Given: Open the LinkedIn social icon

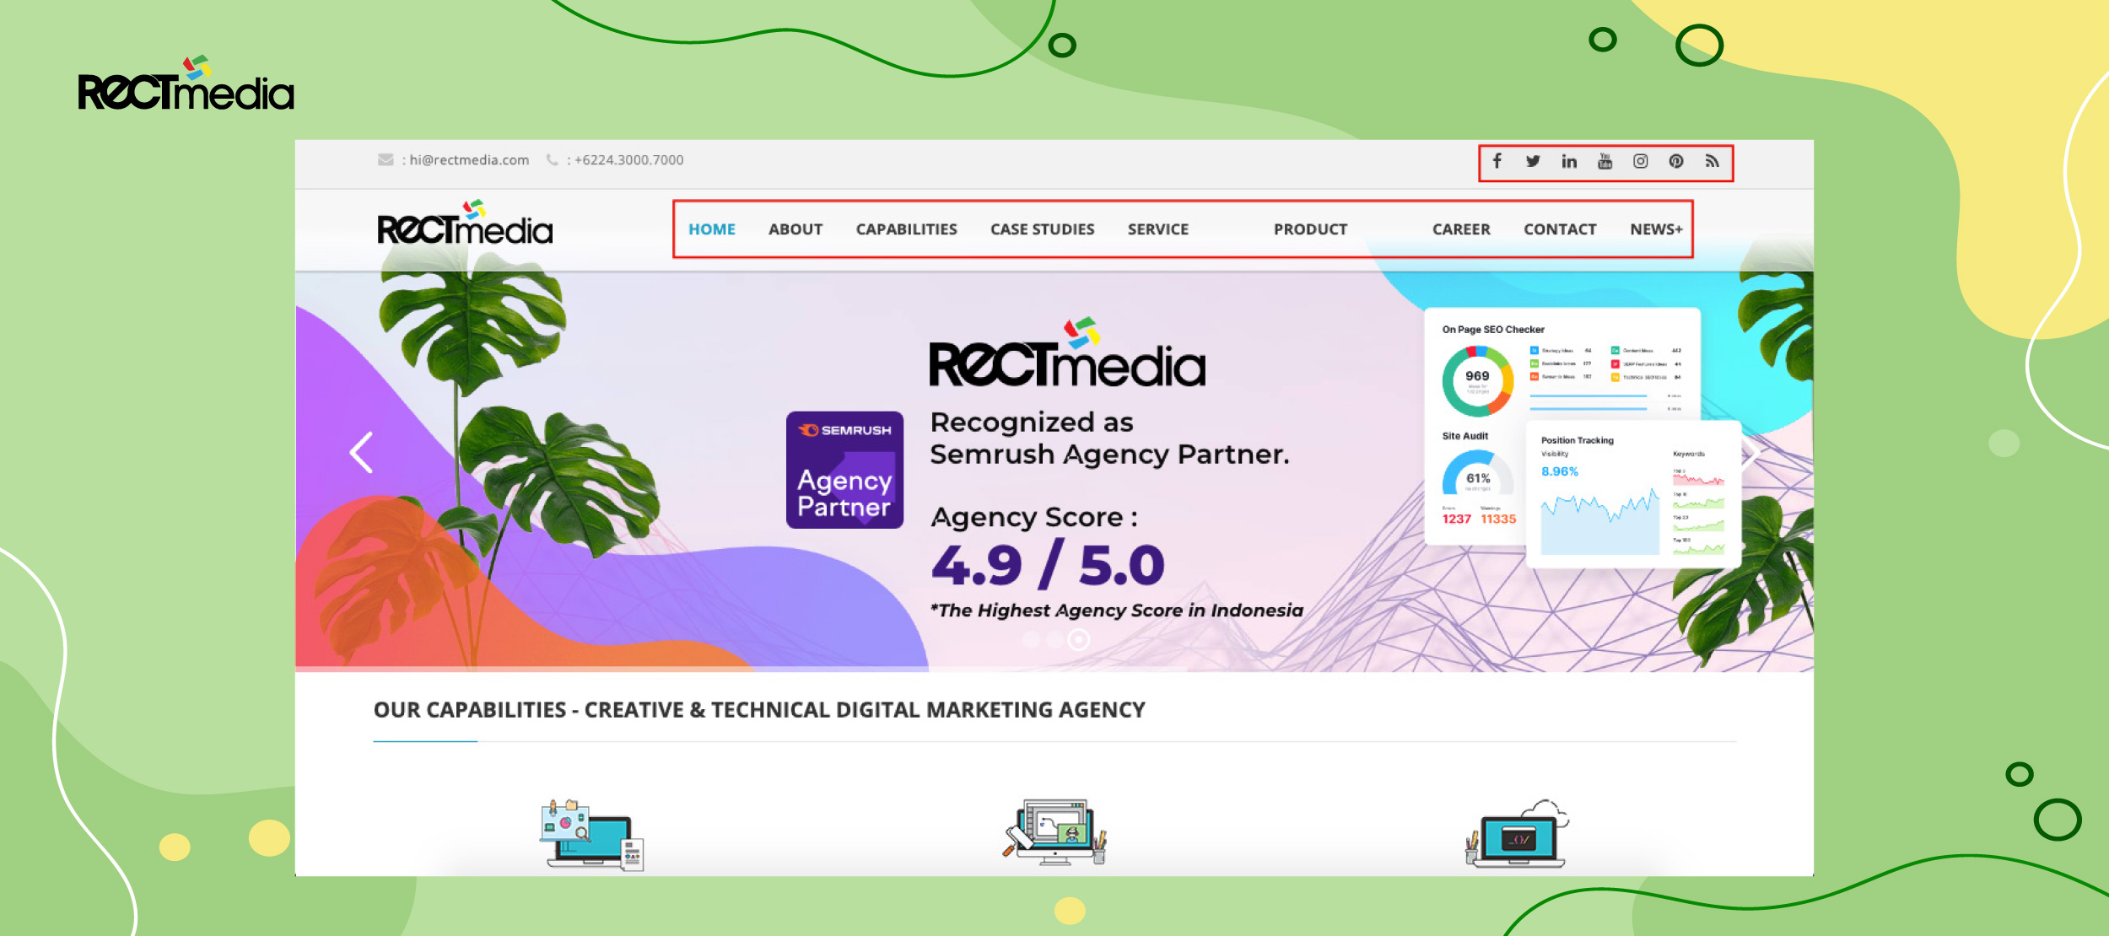Looking at the screenshot, I should tap(1569, 161).
